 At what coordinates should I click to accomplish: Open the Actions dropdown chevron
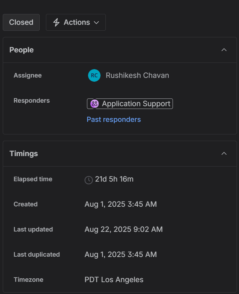[96, 22]
